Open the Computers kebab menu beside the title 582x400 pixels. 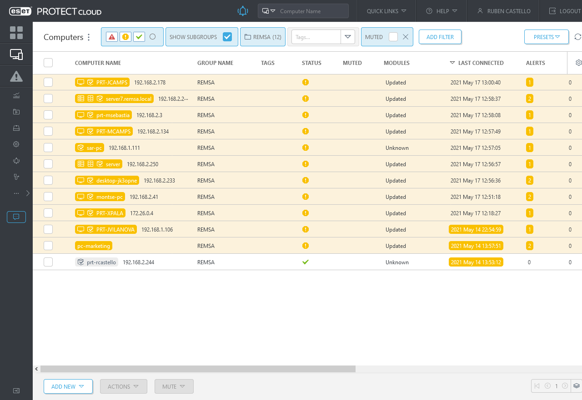tap(89, 37)
